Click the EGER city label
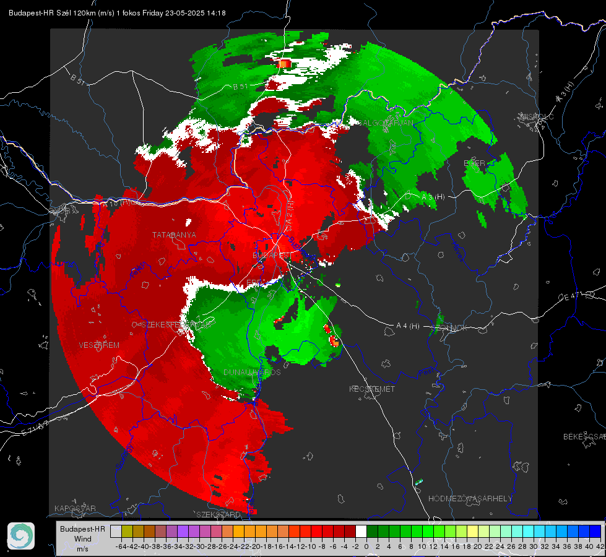This screenshot has height=557, width=606. (474, 163)
